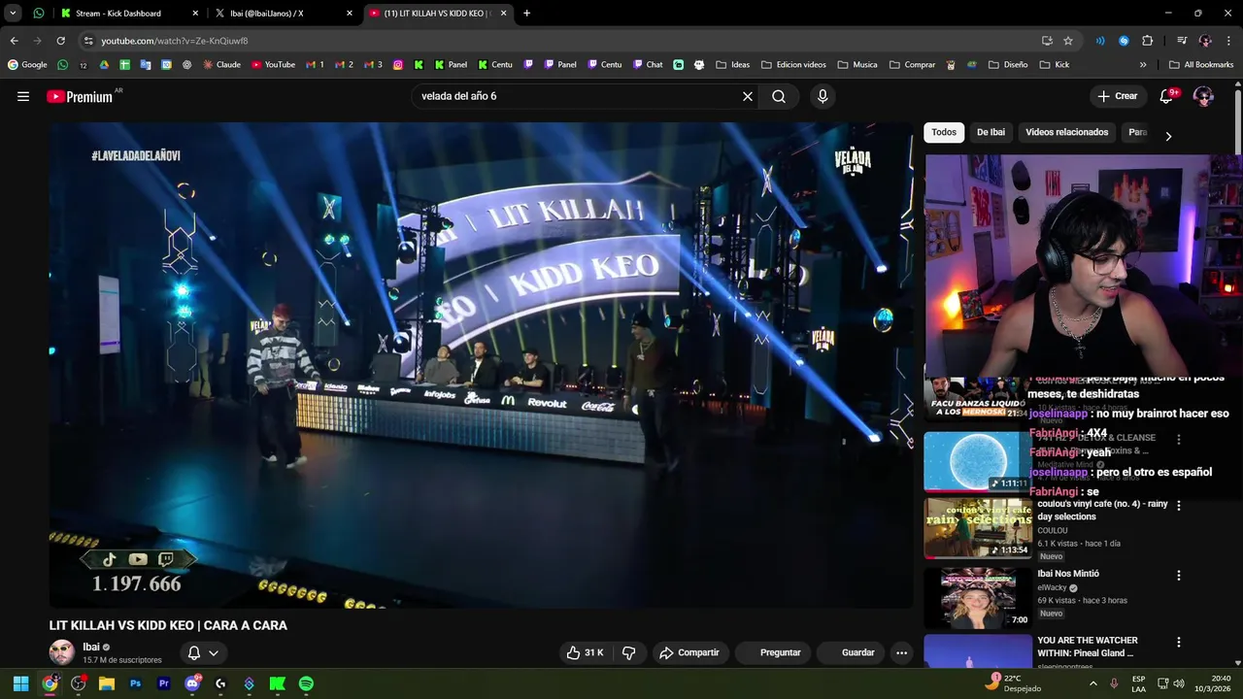The width and height of the screenshot is (1243, 699).
Task: Open Premiere Pro from the taskbar
Action: point(163,683)
